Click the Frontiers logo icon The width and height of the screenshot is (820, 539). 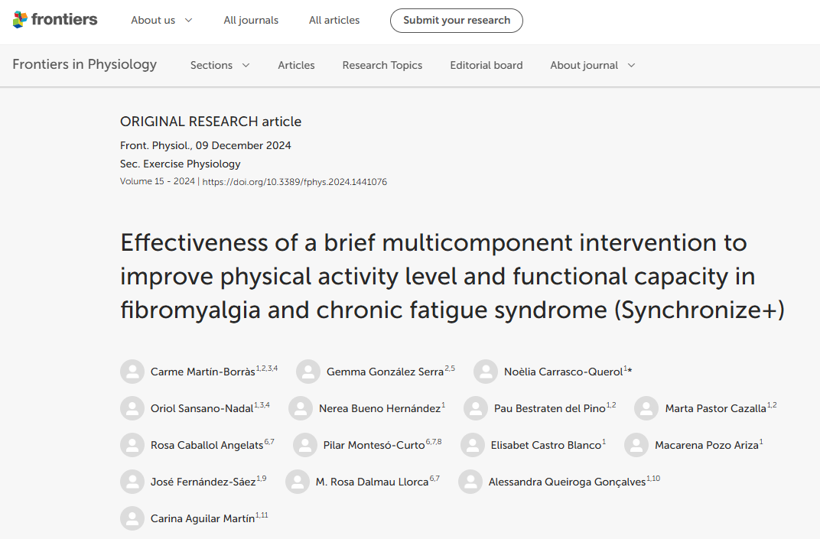click(x=20, y=20)
